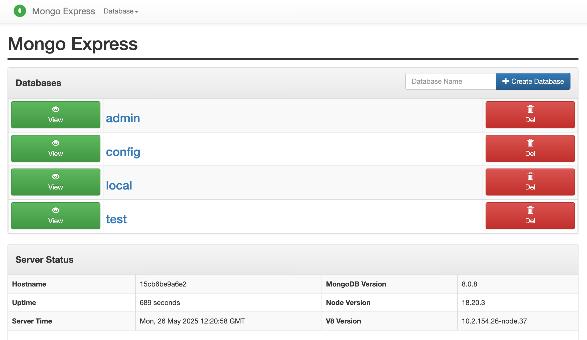Click the Mongo Express brand in the navbar
Image resolution: width=587 pixels, height=340 pixels.
(x=63, y=11)
